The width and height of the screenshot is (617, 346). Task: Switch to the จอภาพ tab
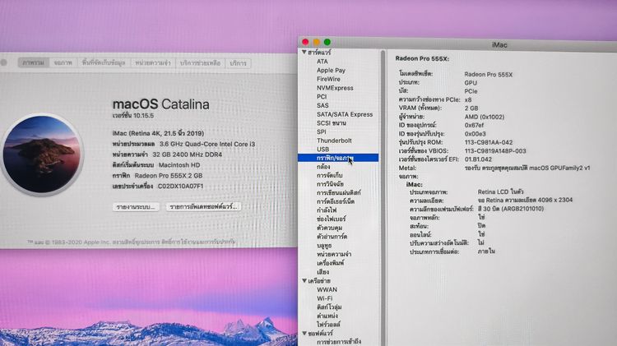click(x=63, y=63)
